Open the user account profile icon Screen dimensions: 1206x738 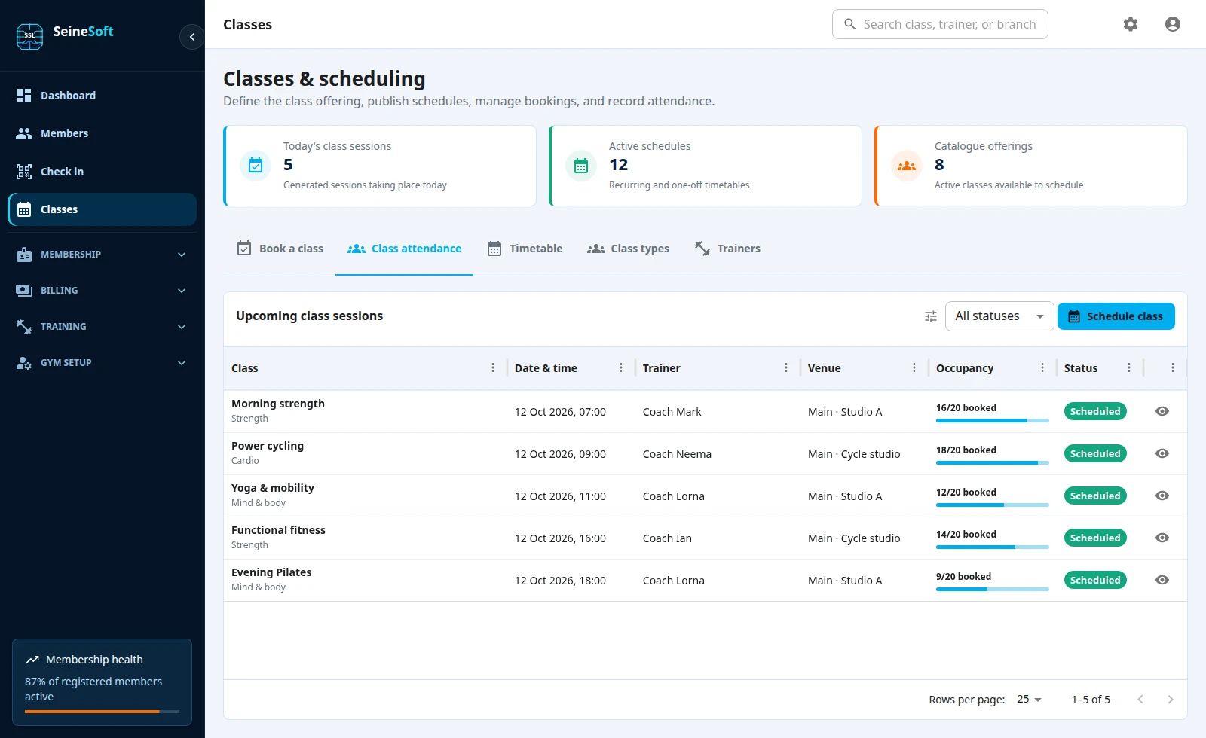pyautogui.click(x=1173, y=24)
